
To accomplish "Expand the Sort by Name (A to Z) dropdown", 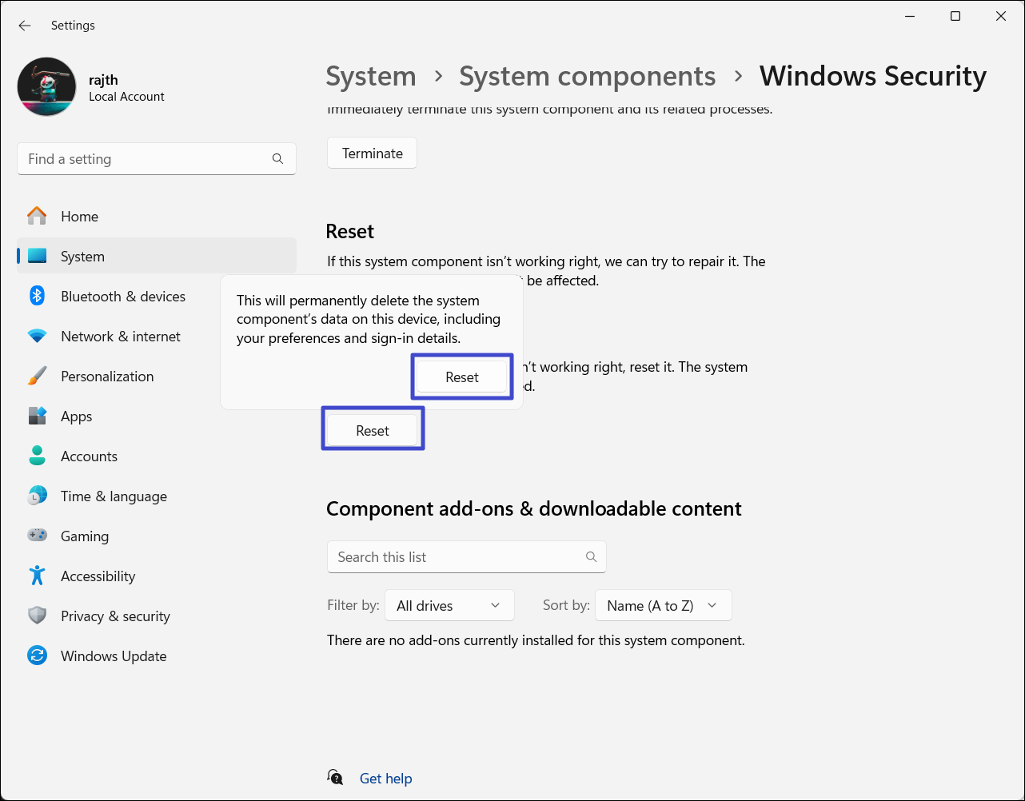I will coord(663,606).
